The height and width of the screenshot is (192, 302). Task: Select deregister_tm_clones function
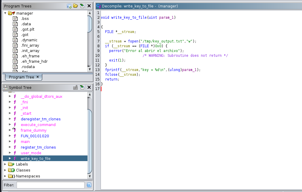41,119
